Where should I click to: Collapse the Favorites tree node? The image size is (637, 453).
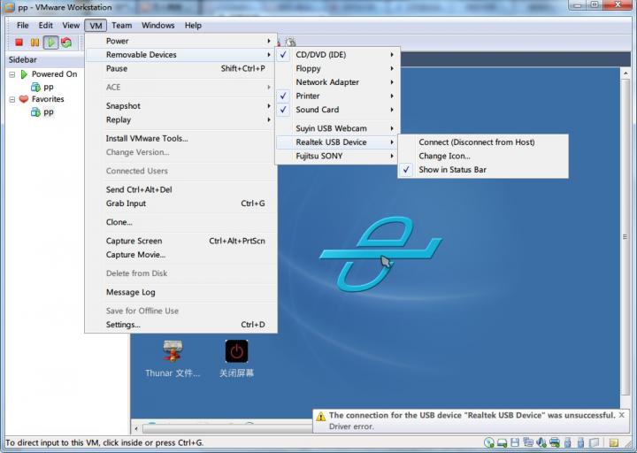(12, 100)
